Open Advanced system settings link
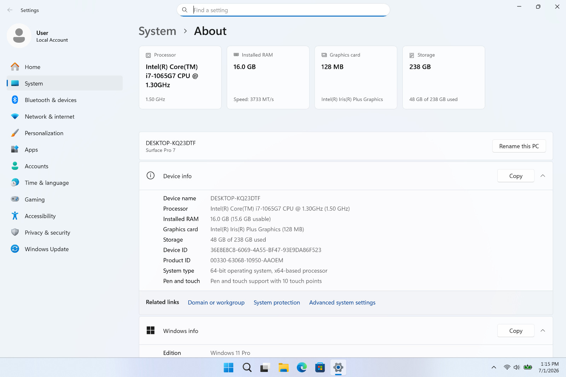The width and height of the screenshot is (566, 377). (342, 303)
